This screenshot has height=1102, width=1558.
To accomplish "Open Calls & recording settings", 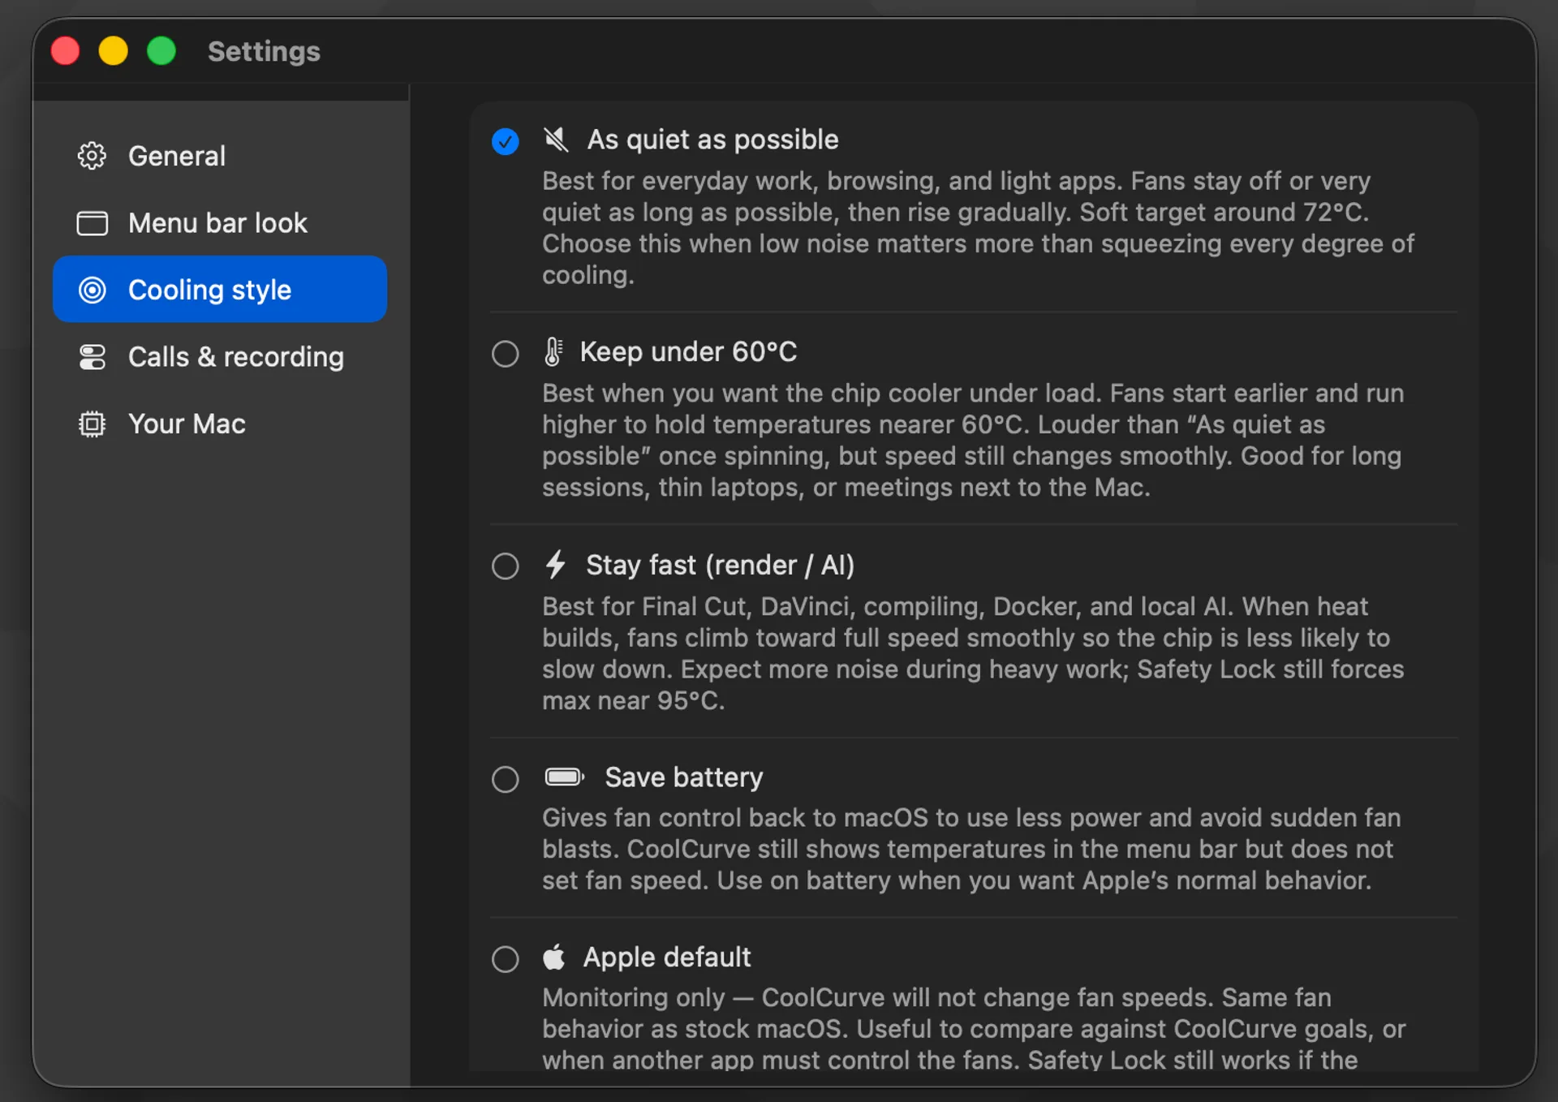I will (x=220, y=357).
